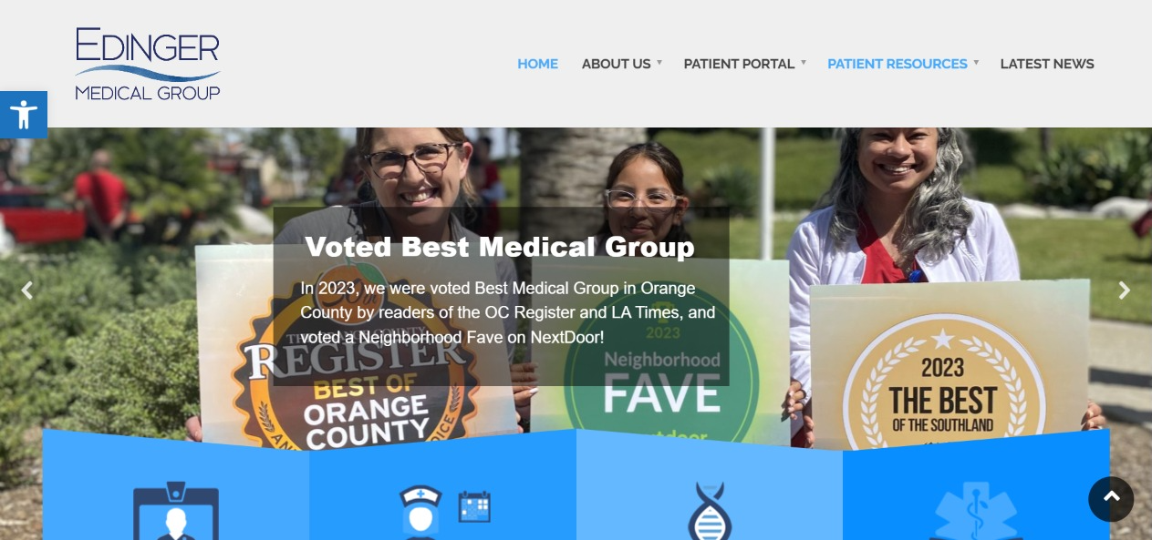This screenshot has width=1152, height=540.
Task: Advance to next slide arrow
Action: pyautogui.click(x=1124, y=290)
